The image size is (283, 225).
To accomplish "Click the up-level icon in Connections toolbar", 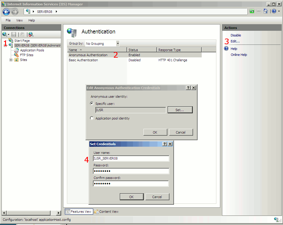I will (22, 34).
